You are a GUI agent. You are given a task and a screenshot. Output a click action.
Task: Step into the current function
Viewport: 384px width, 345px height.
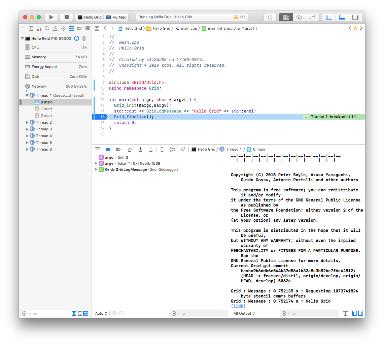click(x=140, y=149)
